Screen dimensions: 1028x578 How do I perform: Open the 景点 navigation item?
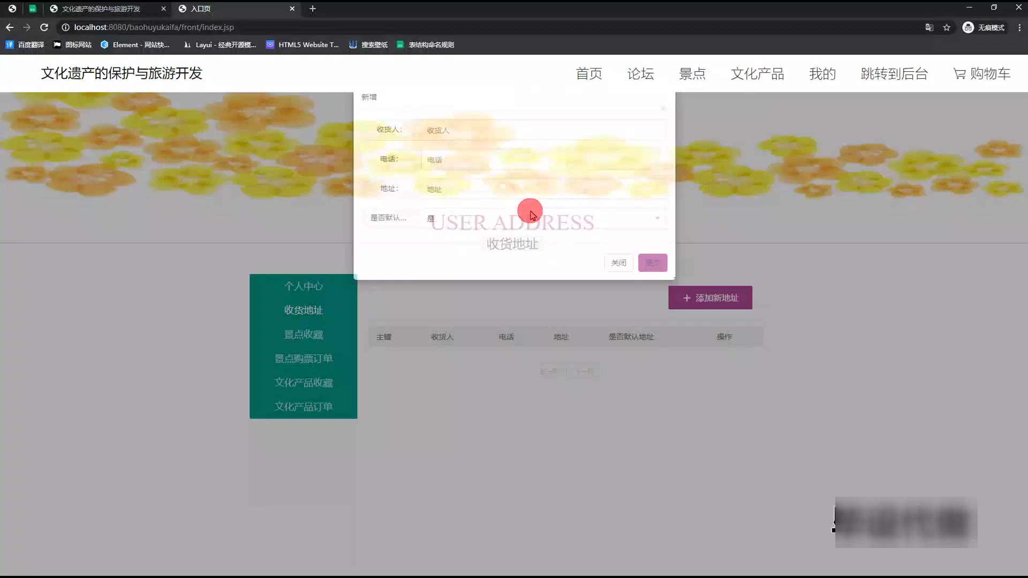(x=692, y=74)
